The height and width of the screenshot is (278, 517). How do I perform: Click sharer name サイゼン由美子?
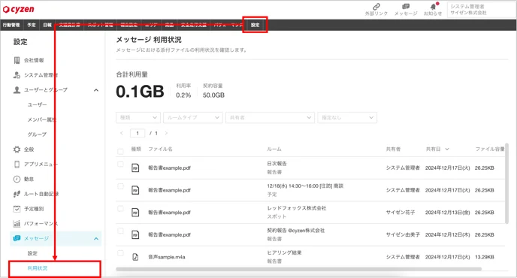click(x=403, y=235)
